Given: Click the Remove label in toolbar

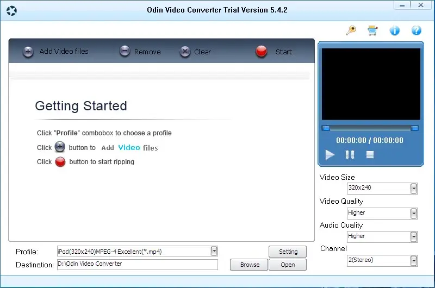Looking at the screenshot, I should (x=147, y=52).
